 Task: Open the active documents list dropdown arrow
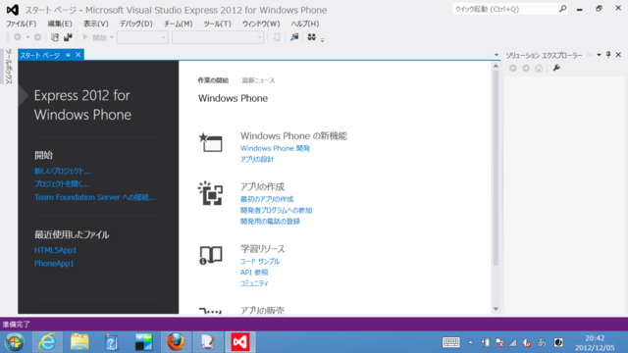coord(497,55)
